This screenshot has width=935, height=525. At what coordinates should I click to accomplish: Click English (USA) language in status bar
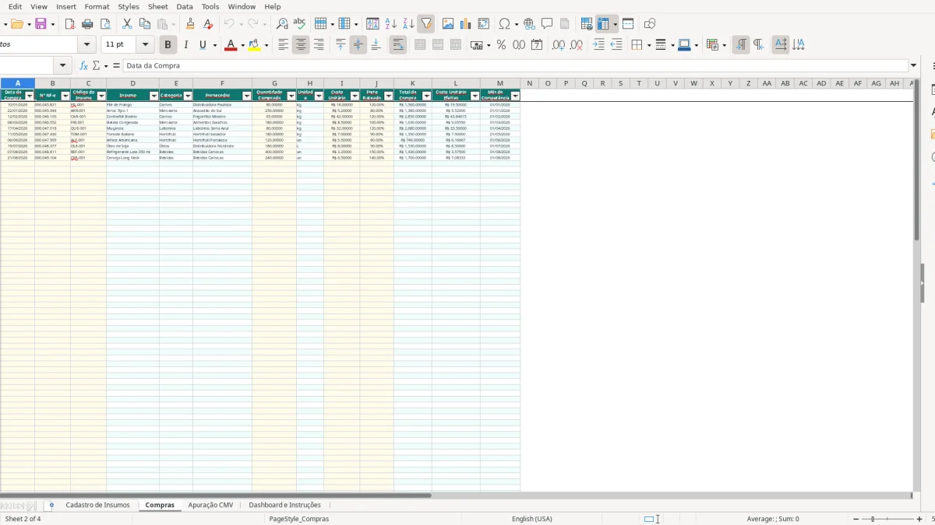[x=532, y=519]
